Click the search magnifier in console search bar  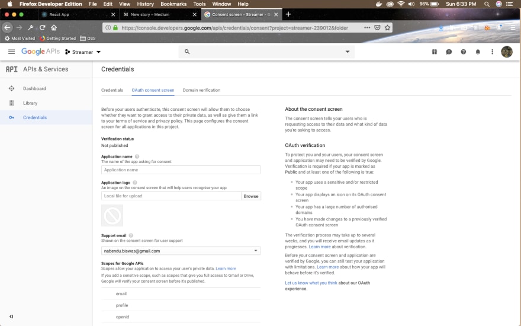[187, 52]
